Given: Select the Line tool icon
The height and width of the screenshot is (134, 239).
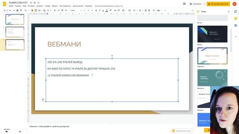Looking at the screenshot, I should (48, 10).
